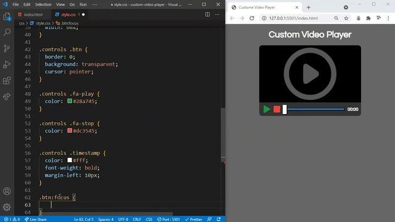Open Accounts menu in activity bar

click(7, 191)
